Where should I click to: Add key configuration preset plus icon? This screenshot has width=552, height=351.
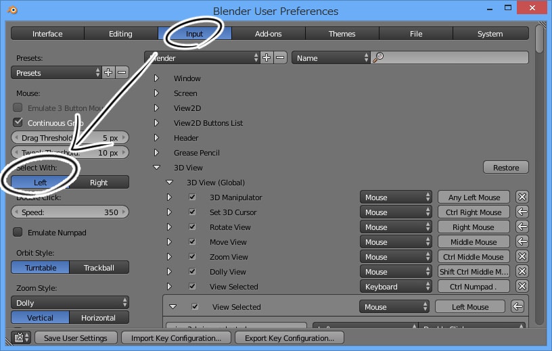pyautogui.click(x=267, y=57)
